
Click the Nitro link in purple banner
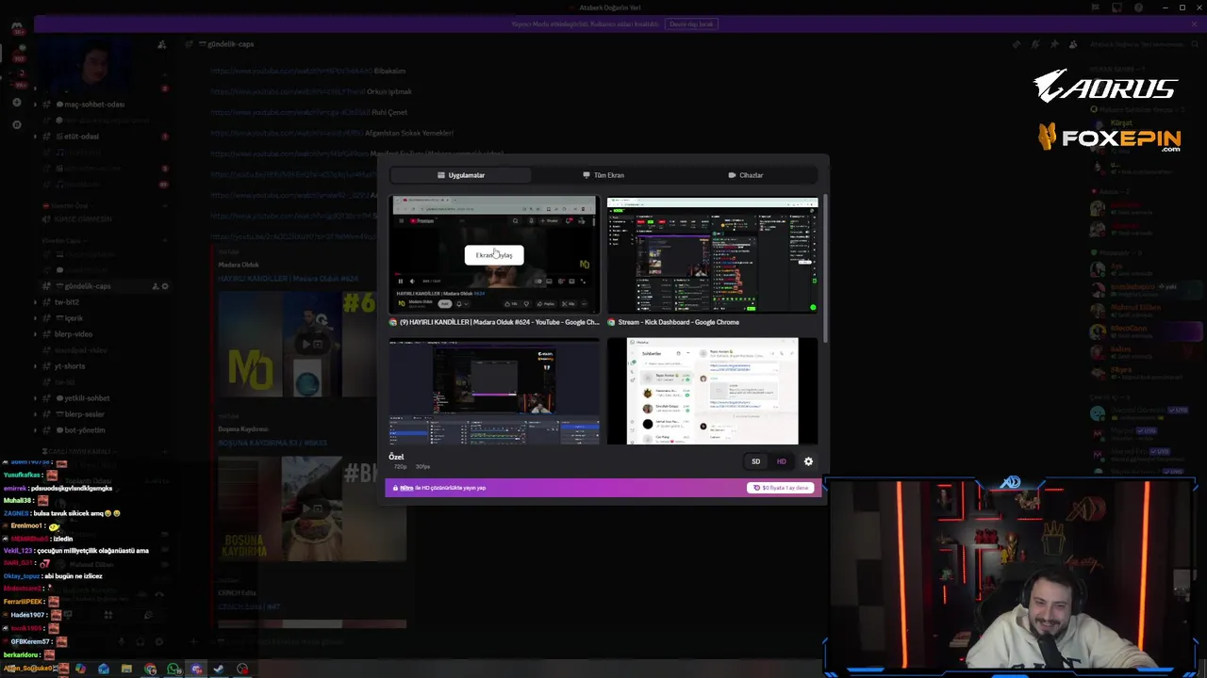click(406, 488)
